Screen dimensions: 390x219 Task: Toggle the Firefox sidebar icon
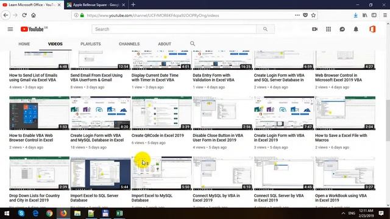click(374, 15)
